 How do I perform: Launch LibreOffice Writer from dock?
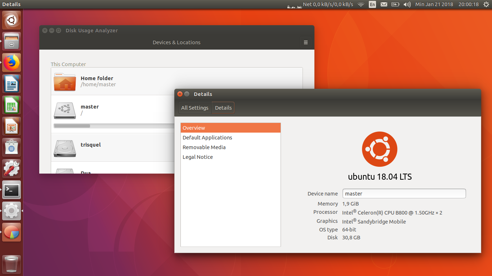point(12,84)
